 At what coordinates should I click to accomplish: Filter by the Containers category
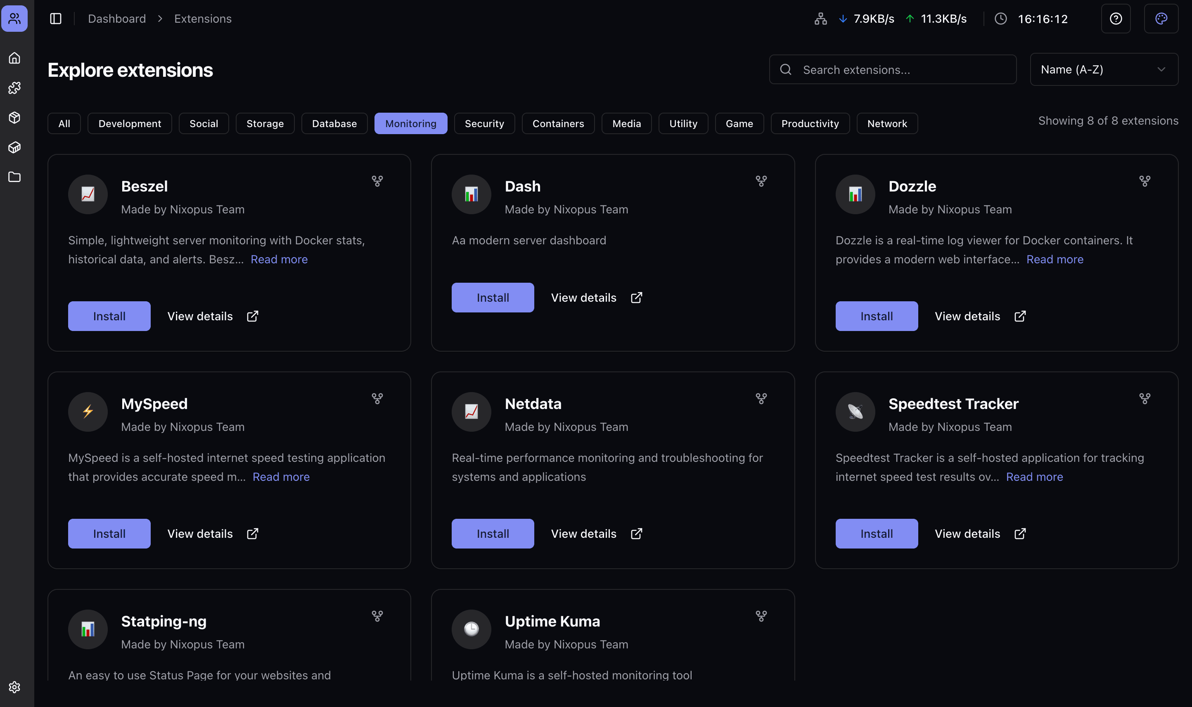(x=558, y=123)
